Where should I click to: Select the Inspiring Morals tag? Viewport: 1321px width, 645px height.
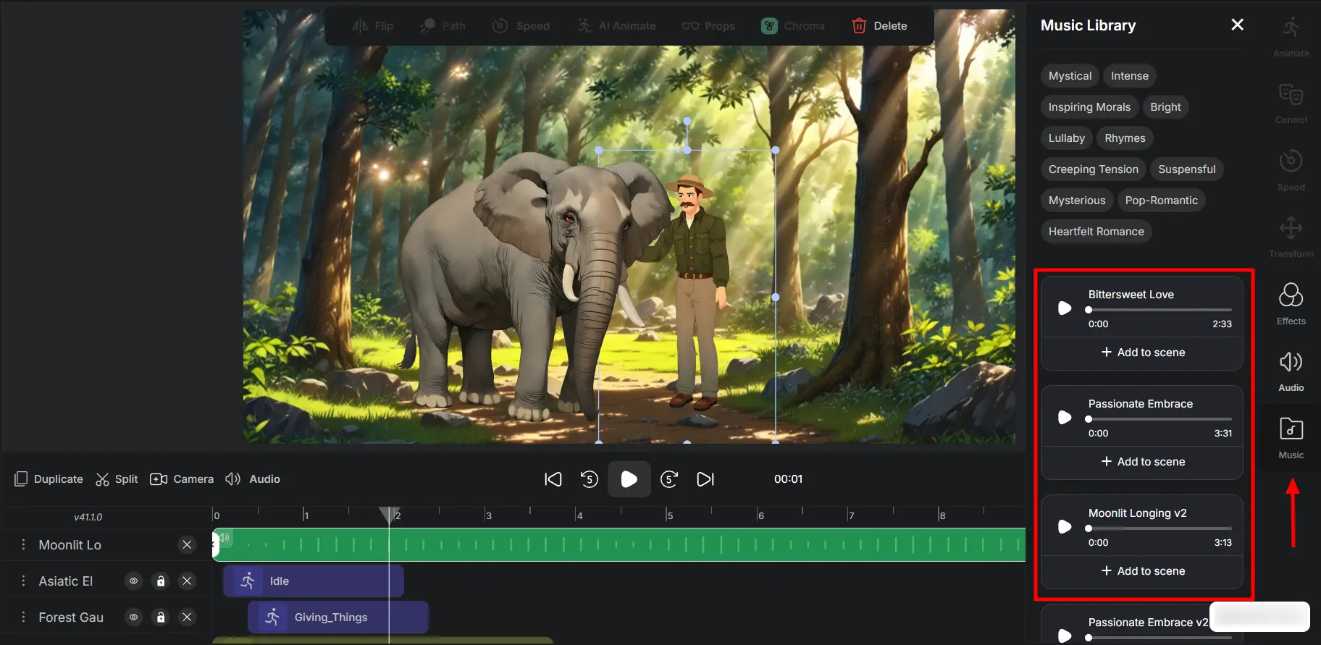1089,107
